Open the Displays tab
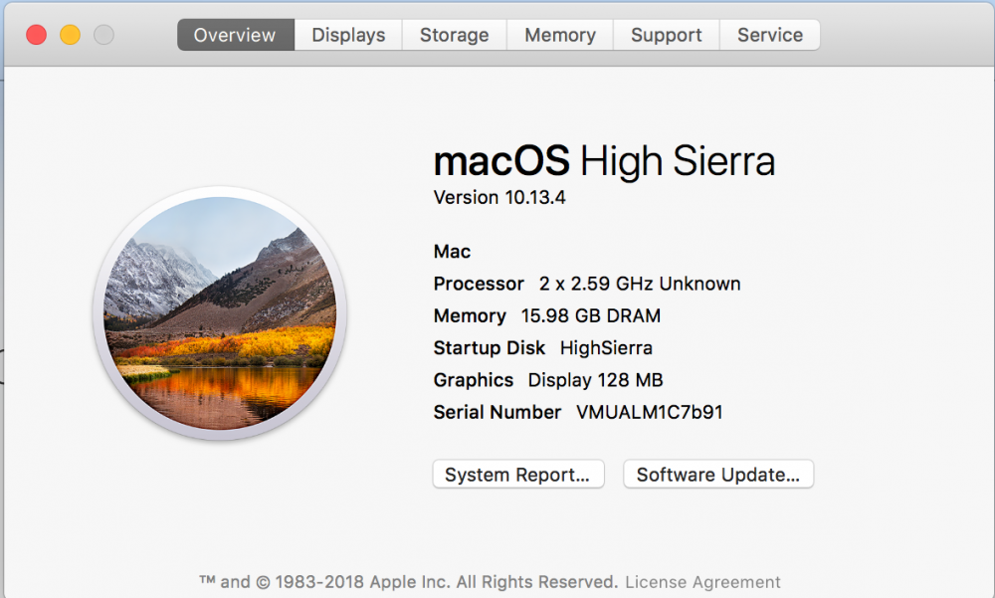Screen dimensions: 995x598 [x=348, y=35]
